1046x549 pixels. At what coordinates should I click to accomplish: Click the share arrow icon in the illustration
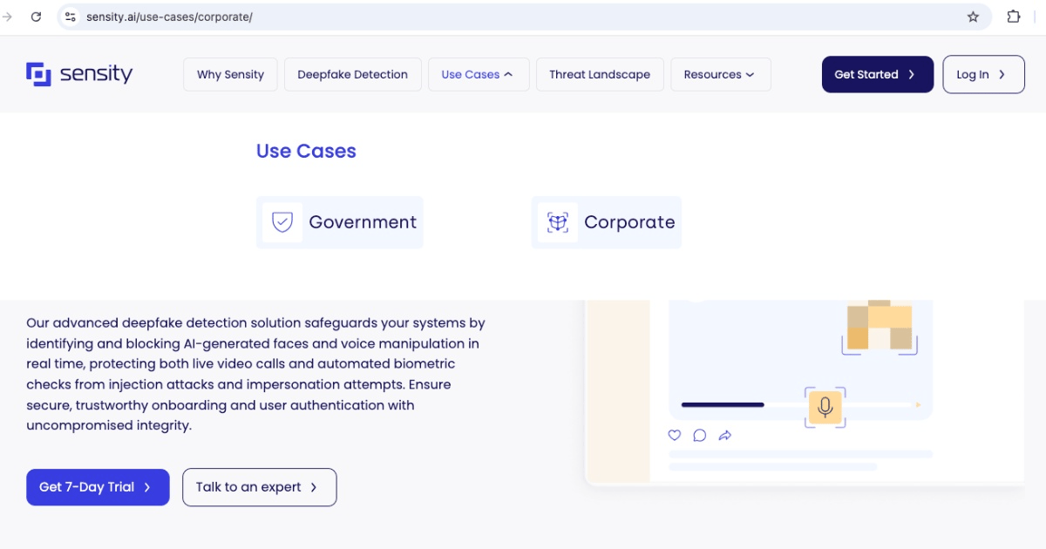[x=724, y=435]
